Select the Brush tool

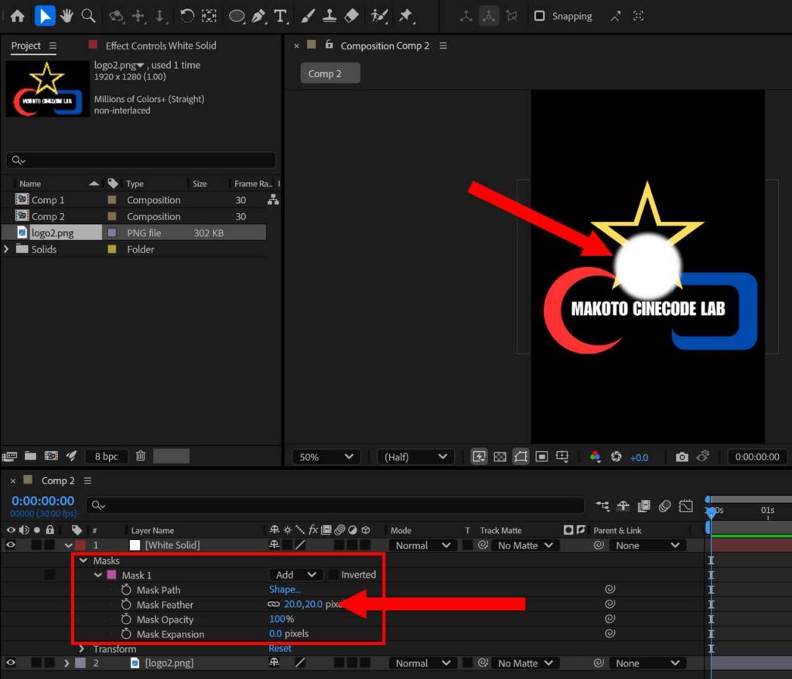pyautogui.click(x=308, y=16)
